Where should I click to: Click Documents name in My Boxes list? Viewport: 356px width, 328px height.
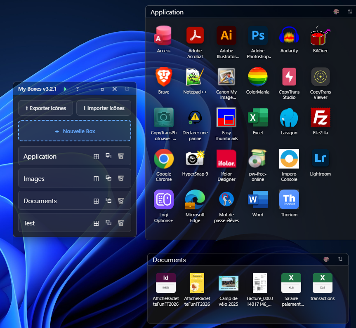coord(40,201)
